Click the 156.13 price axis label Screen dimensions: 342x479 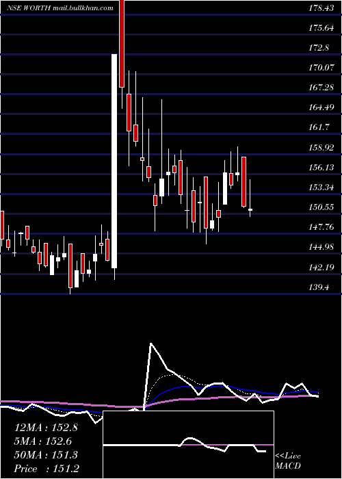click(321, 168)
